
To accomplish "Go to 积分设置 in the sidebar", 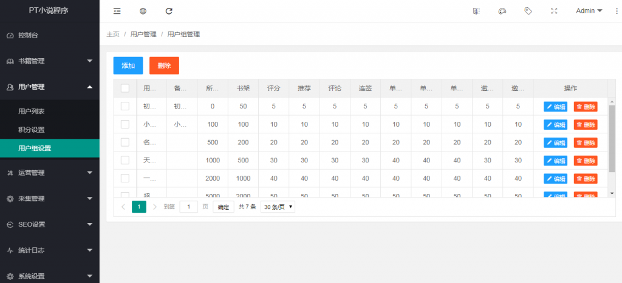I will coord(32,130).
